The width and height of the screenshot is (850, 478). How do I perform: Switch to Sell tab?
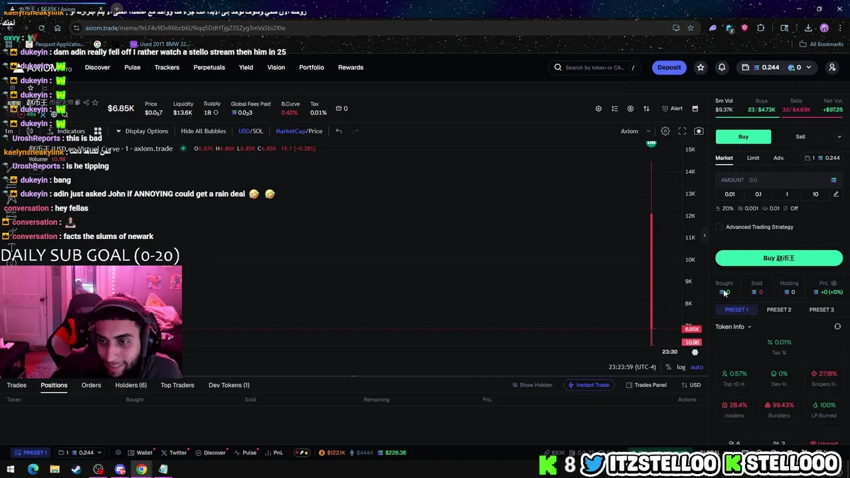(800, 137)
